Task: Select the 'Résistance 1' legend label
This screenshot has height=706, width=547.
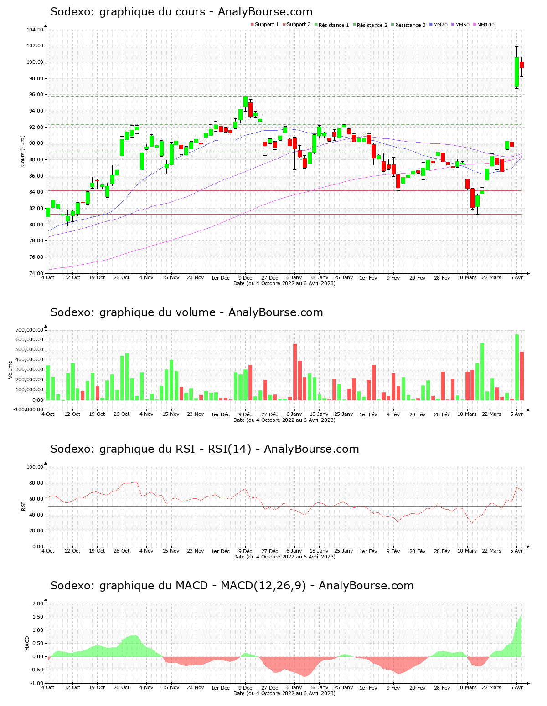Action: pos(334,25)
